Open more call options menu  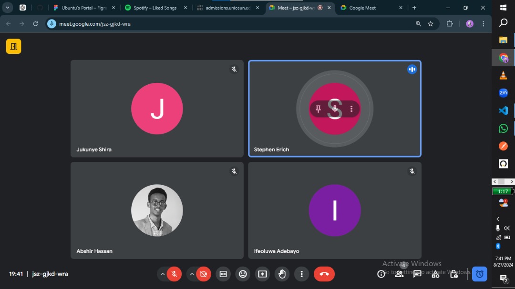tap(301, 274)
